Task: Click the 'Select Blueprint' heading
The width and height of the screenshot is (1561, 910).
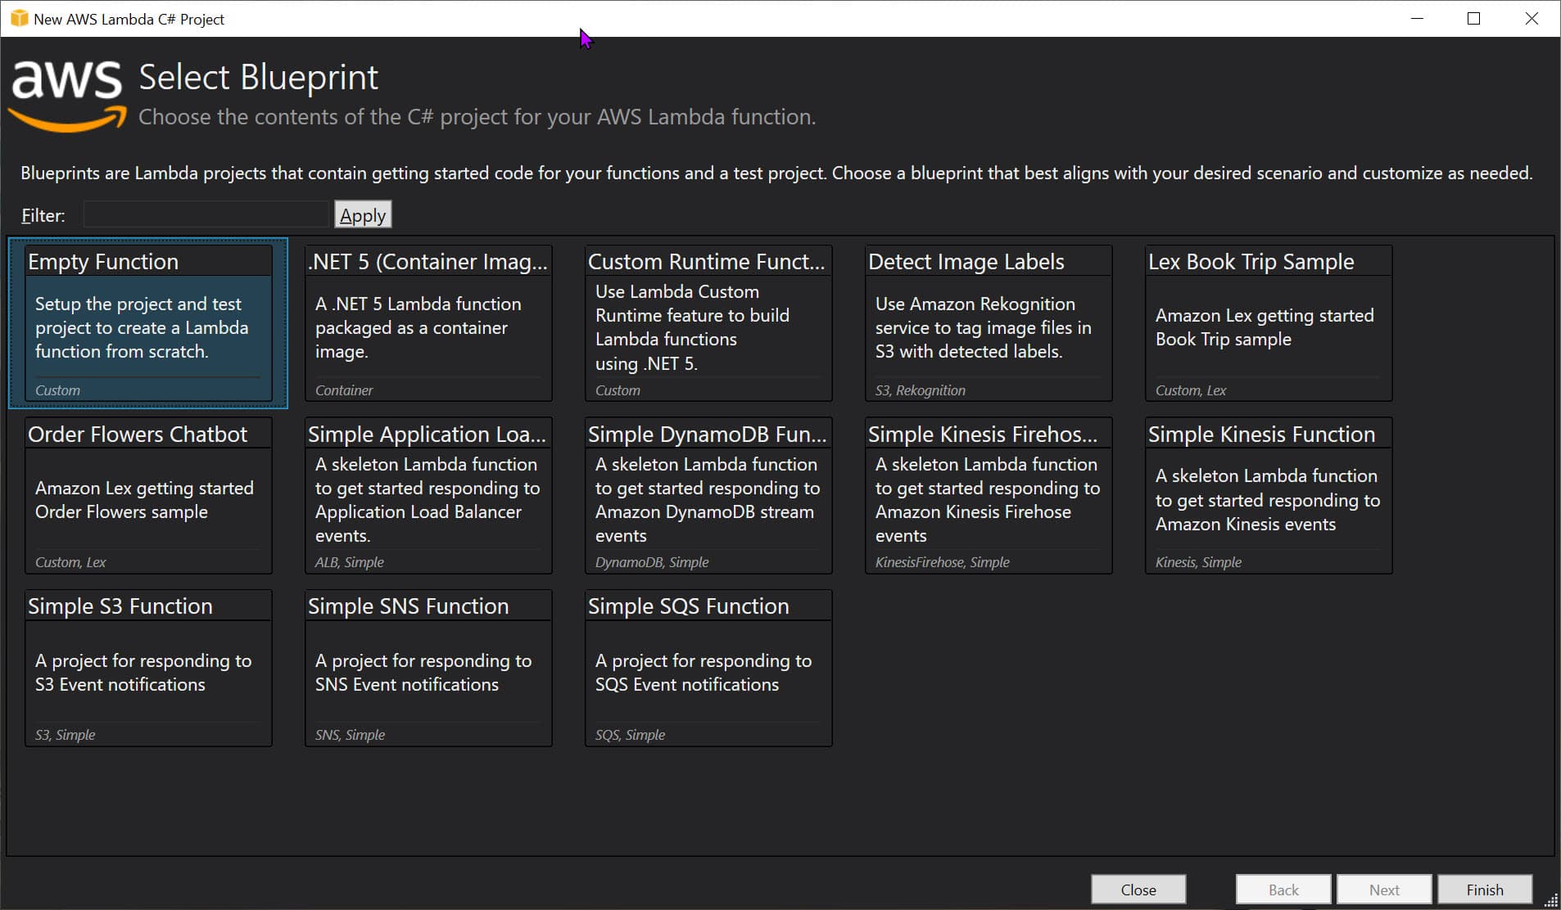Action: (258, 78)
